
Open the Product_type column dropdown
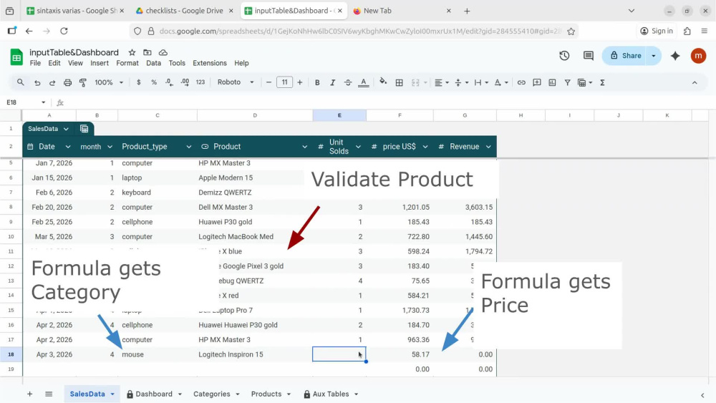pos(188,147)
